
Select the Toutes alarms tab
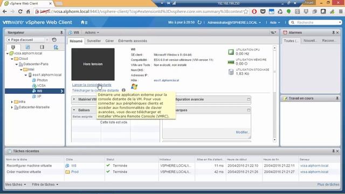click(291, 41)
